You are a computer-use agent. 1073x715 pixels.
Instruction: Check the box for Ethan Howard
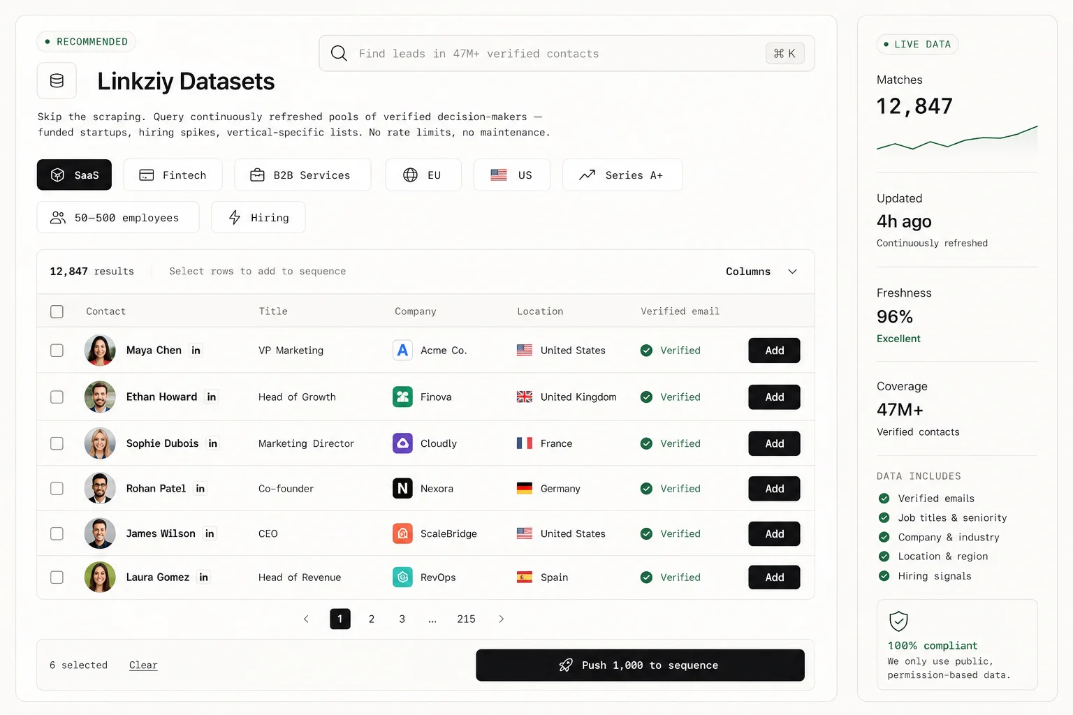57,397
